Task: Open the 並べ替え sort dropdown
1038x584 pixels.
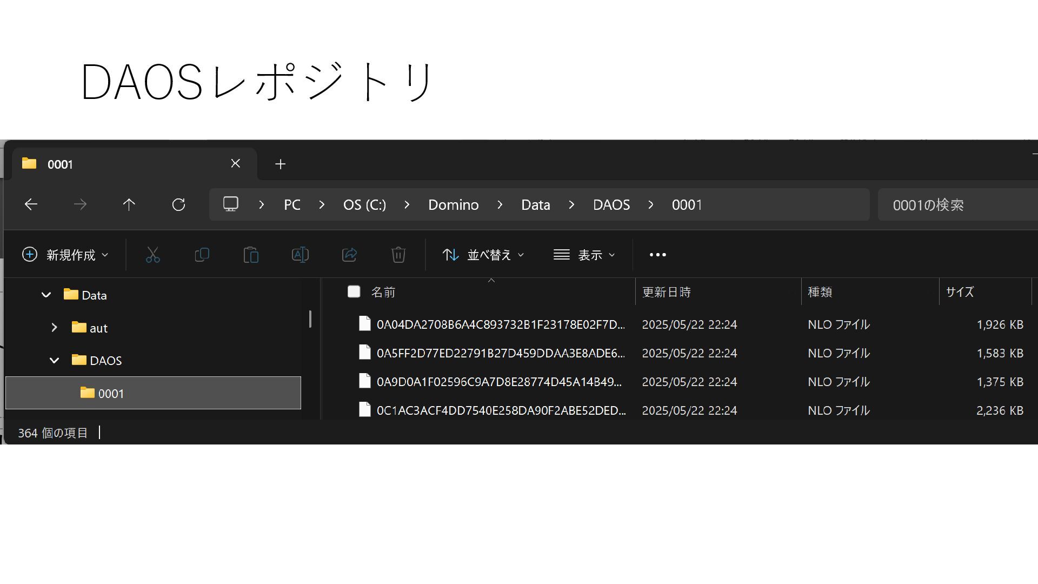Action: pos(483,255)
